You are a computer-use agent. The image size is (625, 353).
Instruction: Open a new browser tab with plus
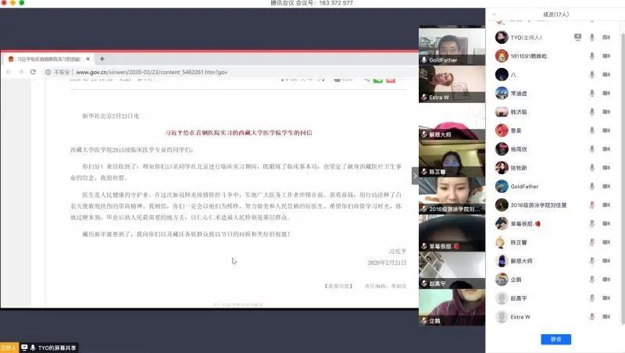[102, 59]
